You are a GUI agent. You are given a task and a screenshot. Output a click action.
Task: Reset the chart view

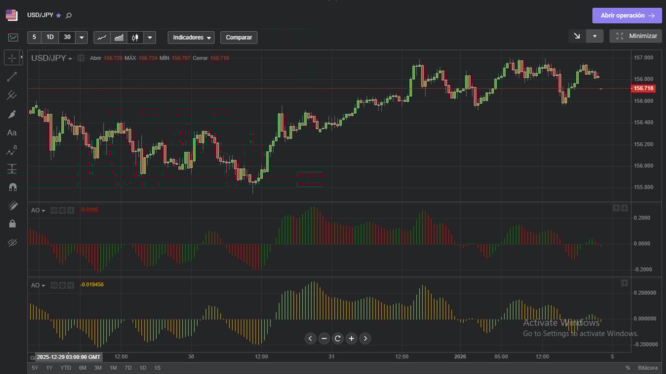tap(338, 338)
